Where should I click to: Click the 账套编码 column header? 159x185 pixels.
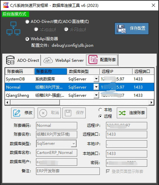pyautogui.click(x=20, y=71)
